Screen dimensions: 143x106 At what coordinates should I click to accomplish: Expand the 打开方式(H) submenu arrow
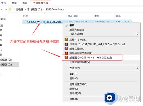pos(138,34)
